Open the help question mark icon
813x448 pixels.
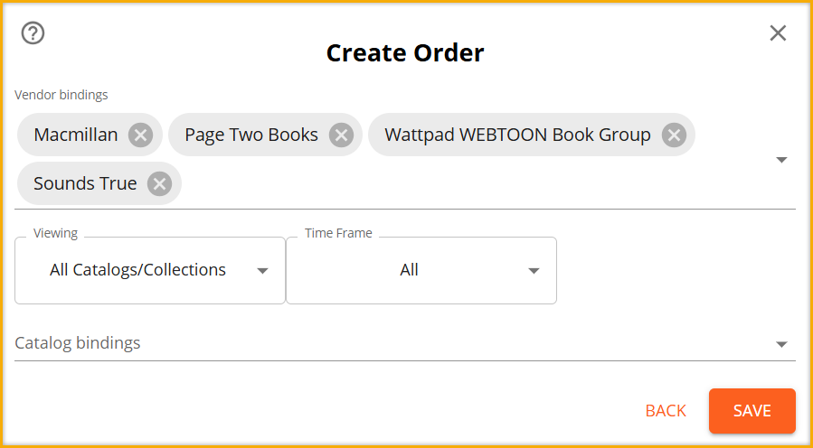point(33,33)
